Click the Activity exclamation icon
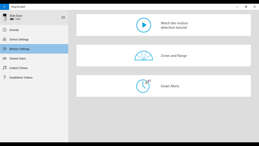This screenshot has width=259, height=146. [4, 30]
